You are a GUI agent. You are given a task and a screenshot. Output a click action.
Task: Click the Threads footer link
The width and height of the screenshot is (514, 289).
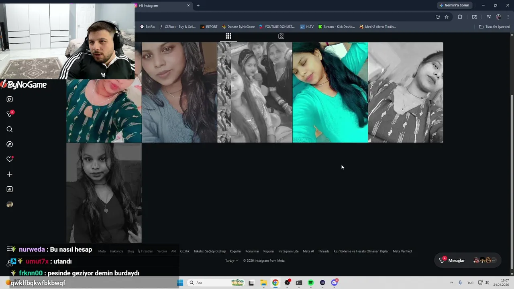pos(324,251)
